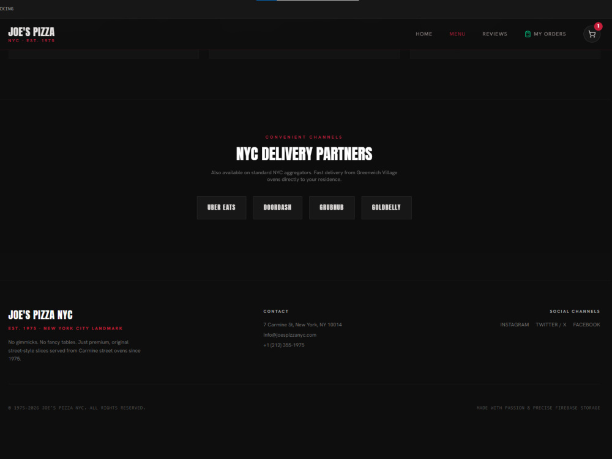Click the Made With Passion footer text
The width and height of the screenshot is (612, 459).
[x=538, y=408]
